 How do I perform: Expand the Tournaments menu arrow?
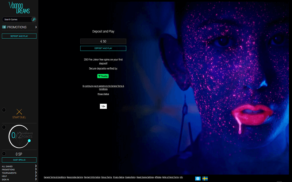[x=36, y=173]
